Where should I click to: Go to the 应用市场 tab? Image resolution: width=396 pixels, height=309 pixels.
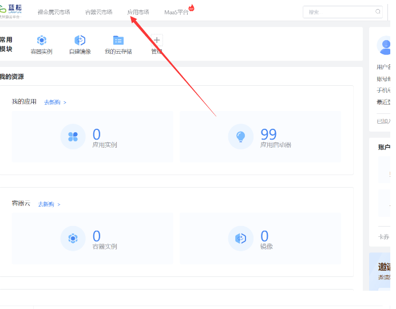[138, 12]
